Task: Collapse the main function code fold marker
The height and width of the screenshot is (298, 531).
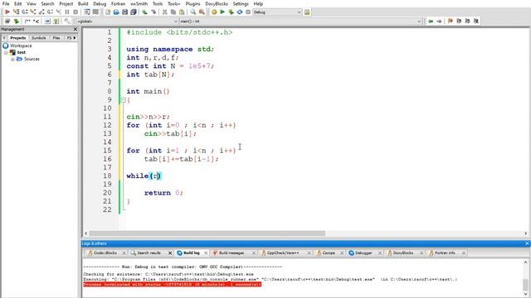Action: point(124,99)
